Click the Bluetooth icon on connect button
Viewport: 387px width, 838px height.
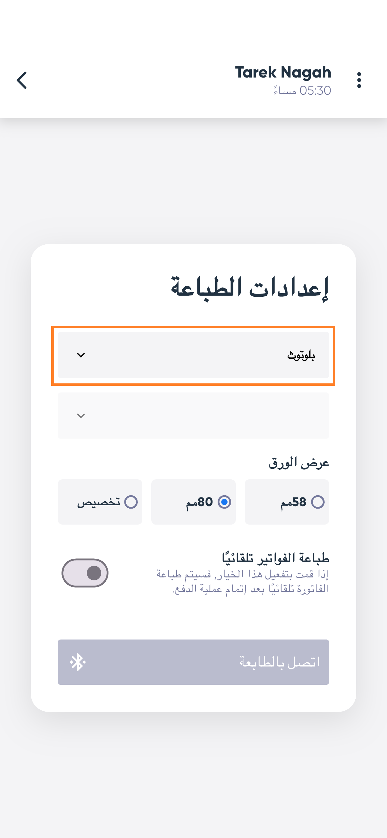coord(78,662)
